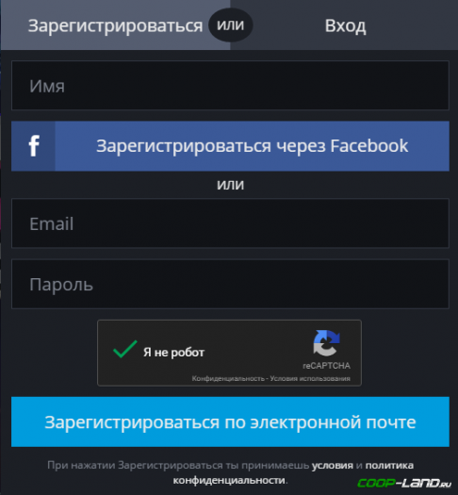
Task: Click the "конфиденциальности" word in bottom line
Action: (x=229, y=481)
